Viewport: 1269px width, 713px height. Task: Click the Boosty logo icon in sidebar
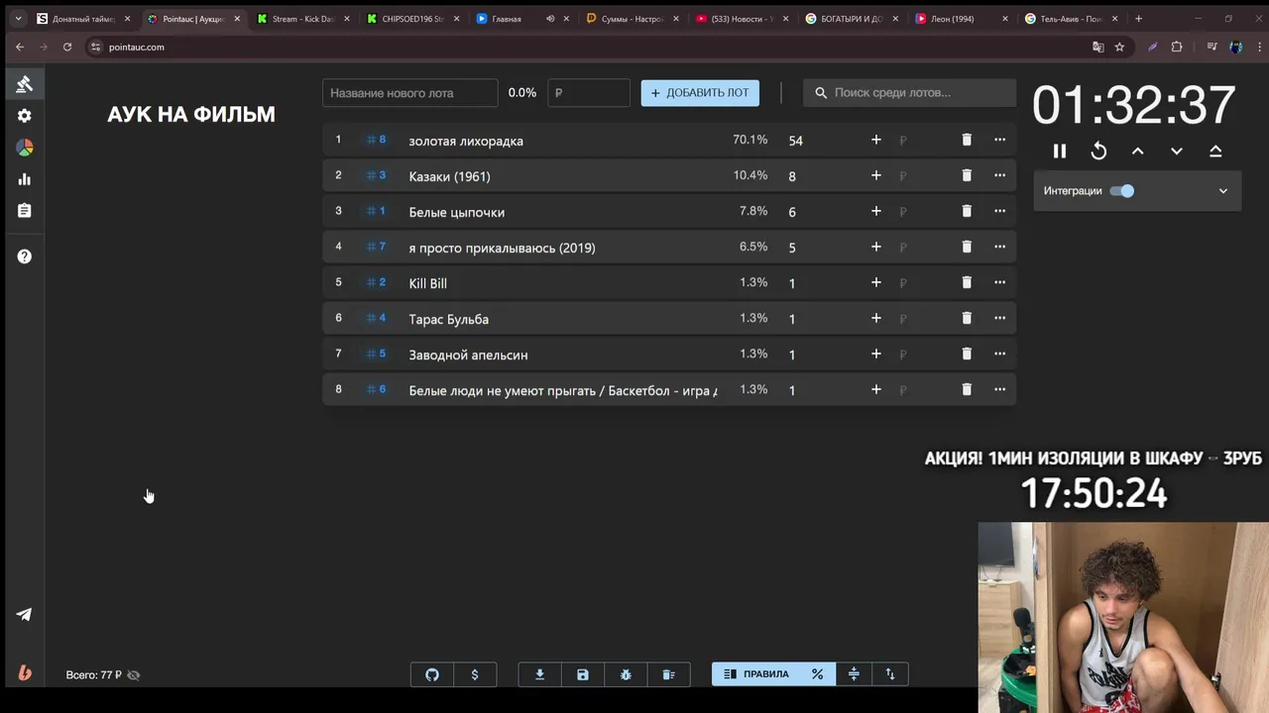coord(25,673)
